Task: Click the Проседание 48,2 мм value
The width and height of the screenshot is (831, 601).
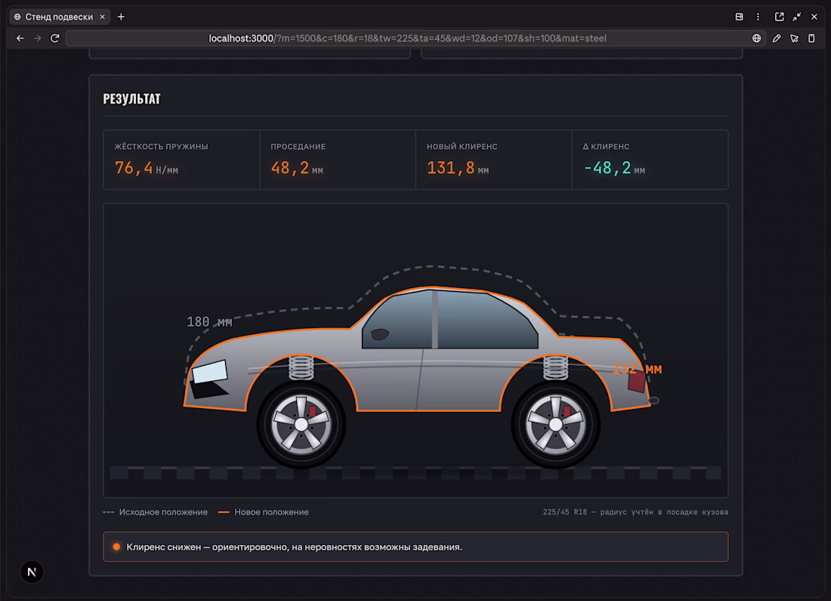Action: click(x=297, y=168)
